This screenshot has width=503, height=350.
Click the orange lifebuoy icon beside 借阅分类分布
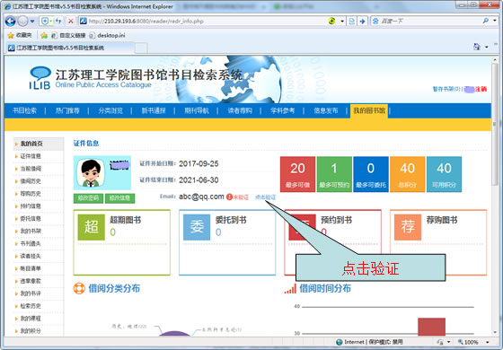pos(79,288)
